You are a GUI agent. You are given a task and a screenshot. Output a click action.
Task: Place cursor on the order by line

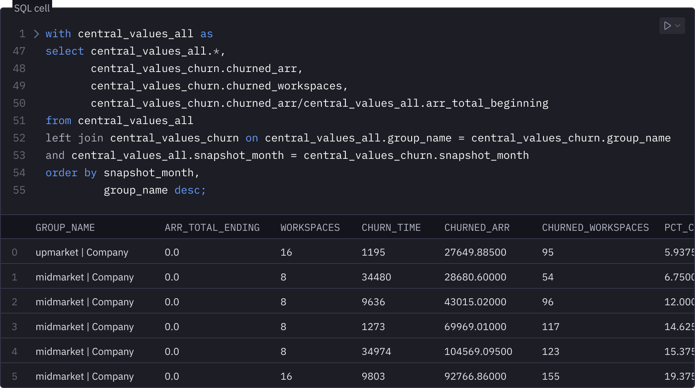point(122,172)
